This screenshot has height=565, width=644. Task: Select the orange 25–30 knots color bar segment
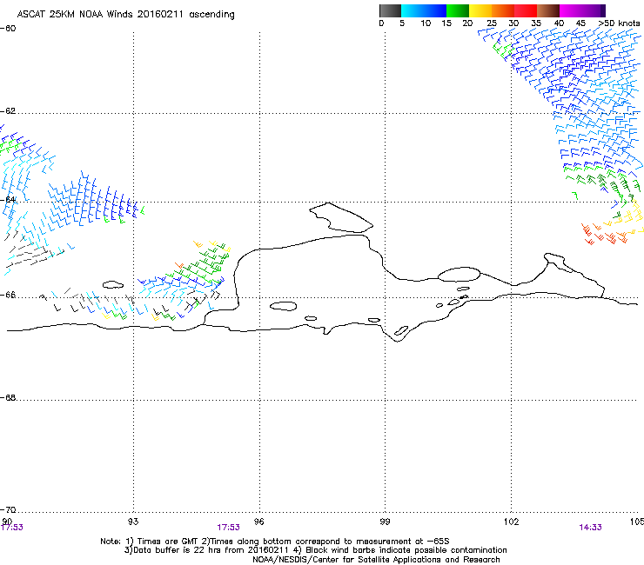[503, 10]
